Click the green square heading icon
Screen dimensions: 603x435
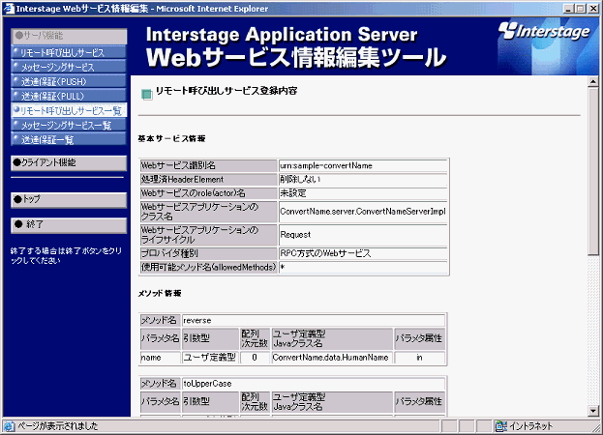tap(146, 94)
